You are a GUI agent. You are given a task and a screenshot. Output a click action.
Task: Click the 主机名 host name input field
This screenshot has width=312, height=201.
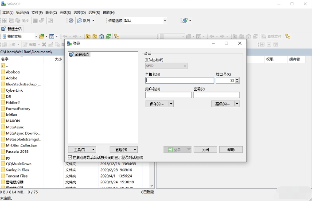179,81
